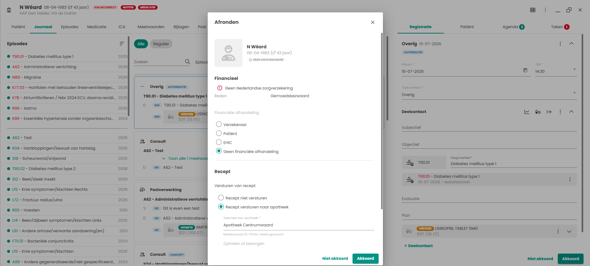Select Patiënt as financiële afhandeling
This screenshot has width=590, height=266.
219,133
